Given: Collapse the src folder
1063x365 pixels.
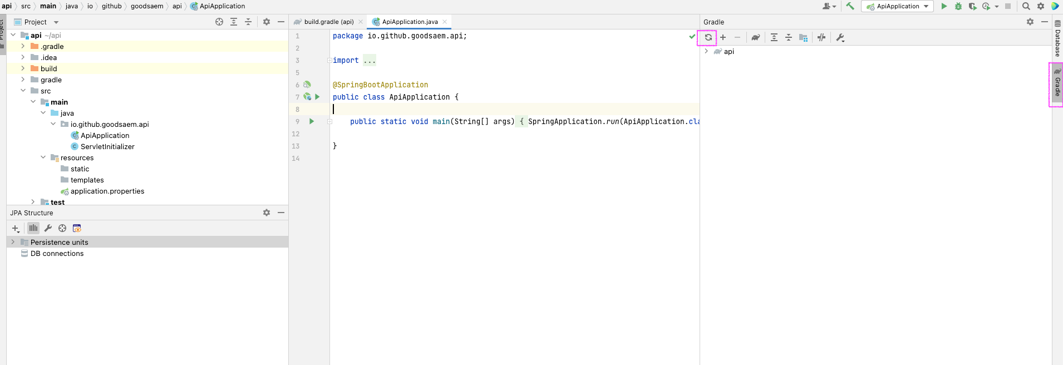Looking at the screenshot, I should (x=23, y=91).
